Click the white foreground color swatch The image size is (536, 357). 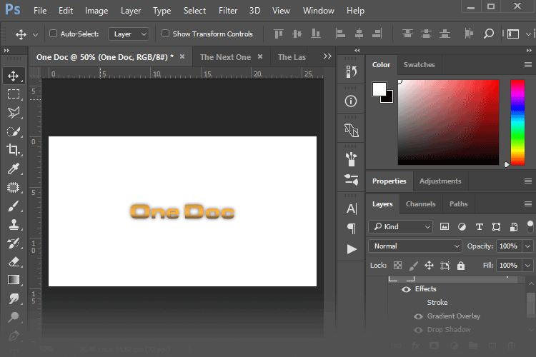point(378,89)
